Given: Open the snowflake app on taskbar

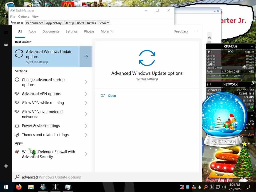Looking at the screenshot, I should 55,187.
